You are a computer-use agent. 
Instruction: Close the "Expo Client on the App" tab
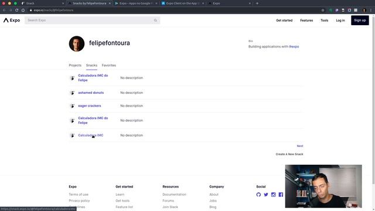203,4
